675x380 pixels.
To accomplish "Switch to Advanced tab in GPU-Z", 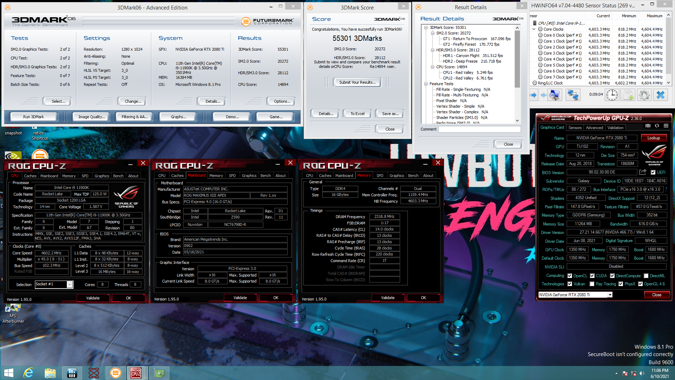I will 594,128.
